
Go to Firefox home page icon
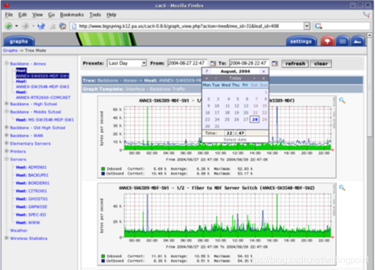coord(62,26)
